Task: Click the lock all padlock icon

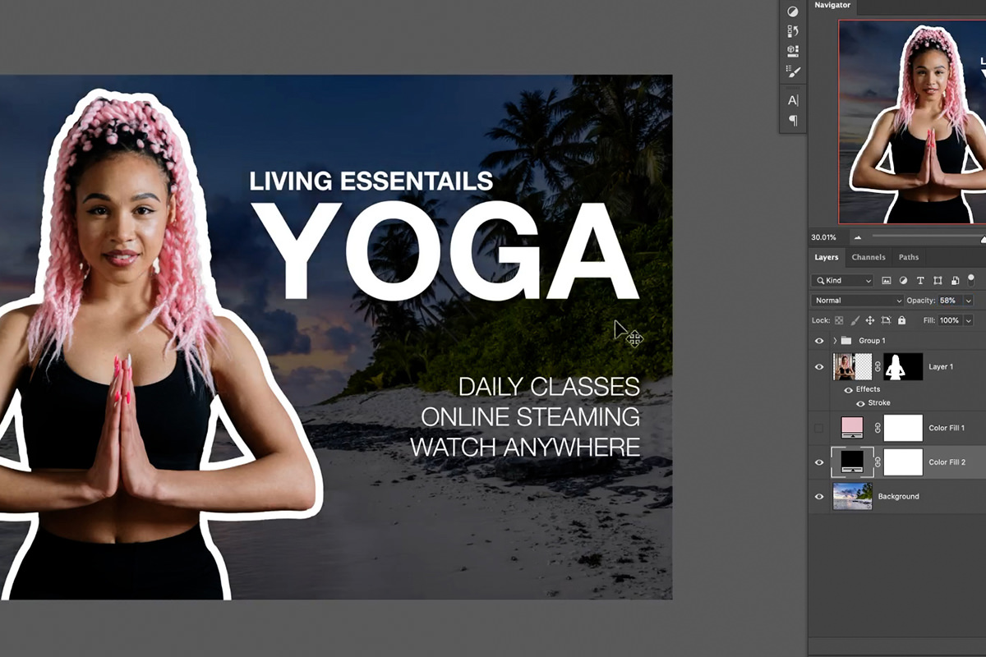Action: point(902,320)
